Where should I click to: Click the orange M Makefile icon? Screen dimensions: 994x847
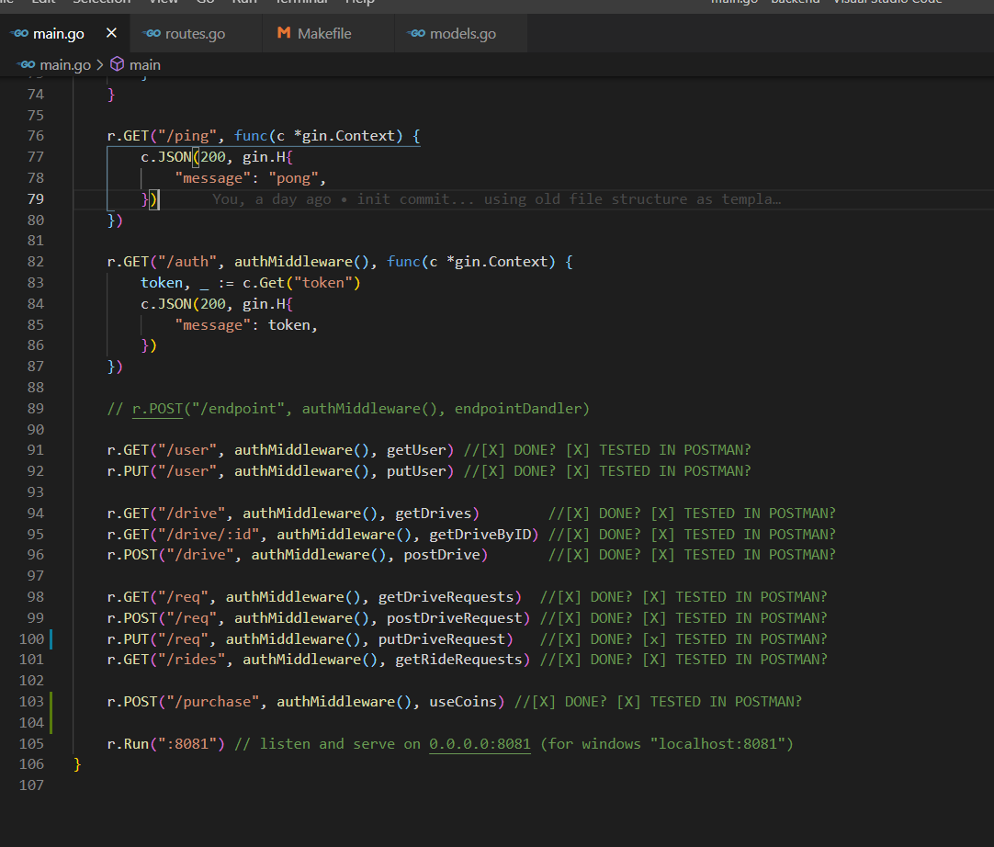tap(283, 34)
